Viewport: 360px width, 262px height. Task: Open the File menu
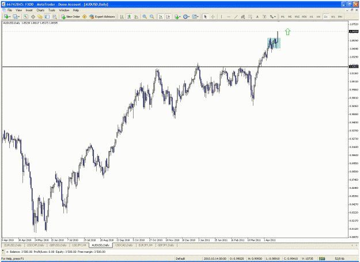pyautogui.click(x=10, y=10)
